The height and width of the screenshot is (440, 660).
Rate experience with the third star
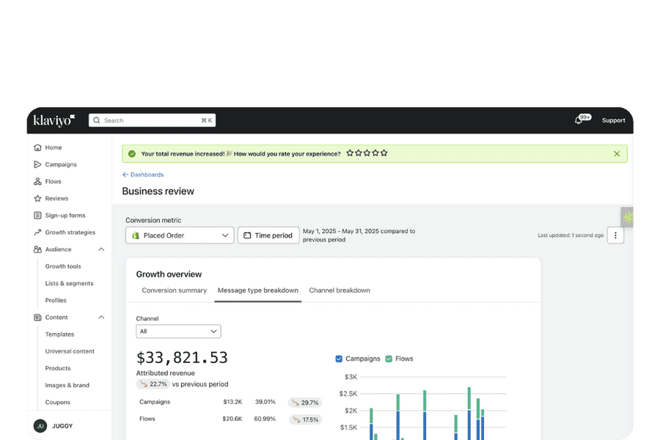click(367, 153)
